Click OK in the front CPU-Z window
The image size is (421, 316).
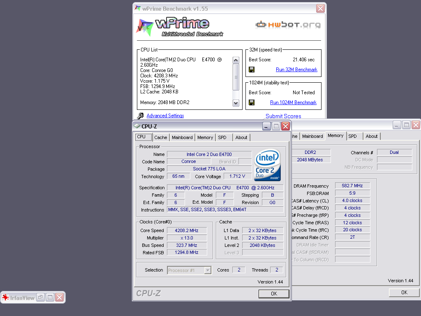274,294
